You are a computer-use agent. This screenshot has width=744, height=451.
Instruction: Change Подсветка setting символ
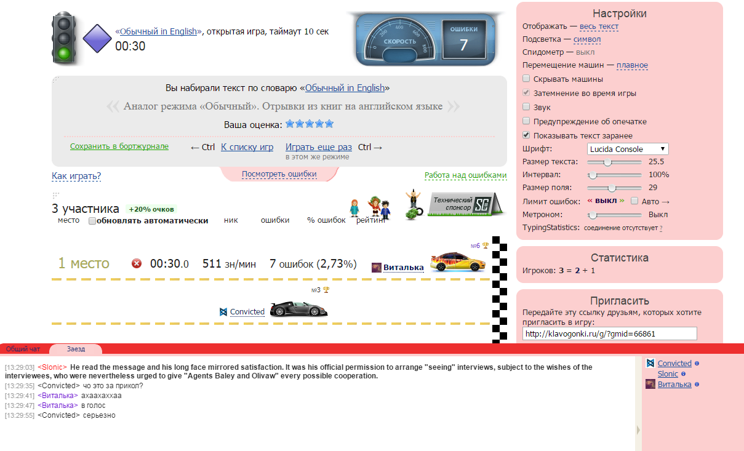coord(587,39)
